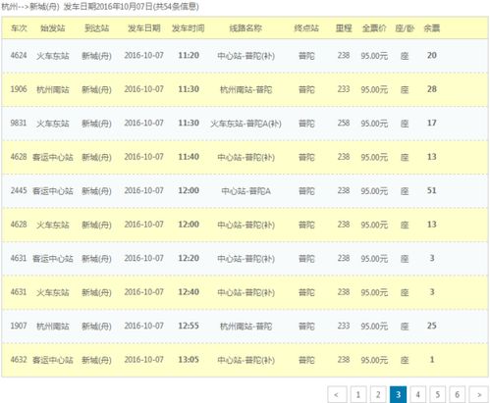This screenshot has width=490, height=403.
Task: Jump to page 4 of results
Action: [418, 394]
